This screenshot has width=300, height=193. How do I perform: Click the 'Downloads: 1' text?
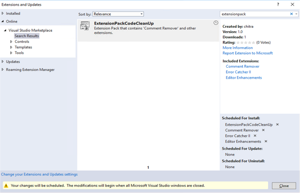(x=234, y=37)
